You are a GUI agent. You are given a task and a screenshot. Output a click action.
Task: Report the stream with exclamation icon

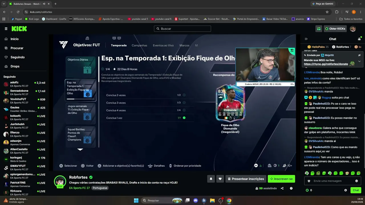(x=291, y=188)
